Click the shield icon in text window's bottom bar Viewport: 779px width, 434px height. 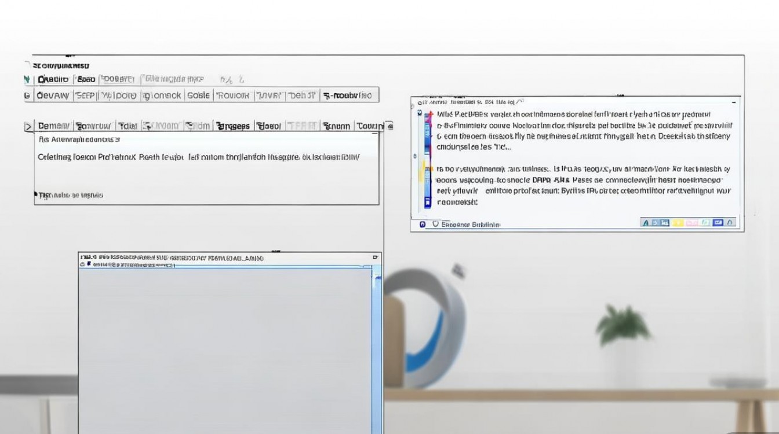point(435,224)
